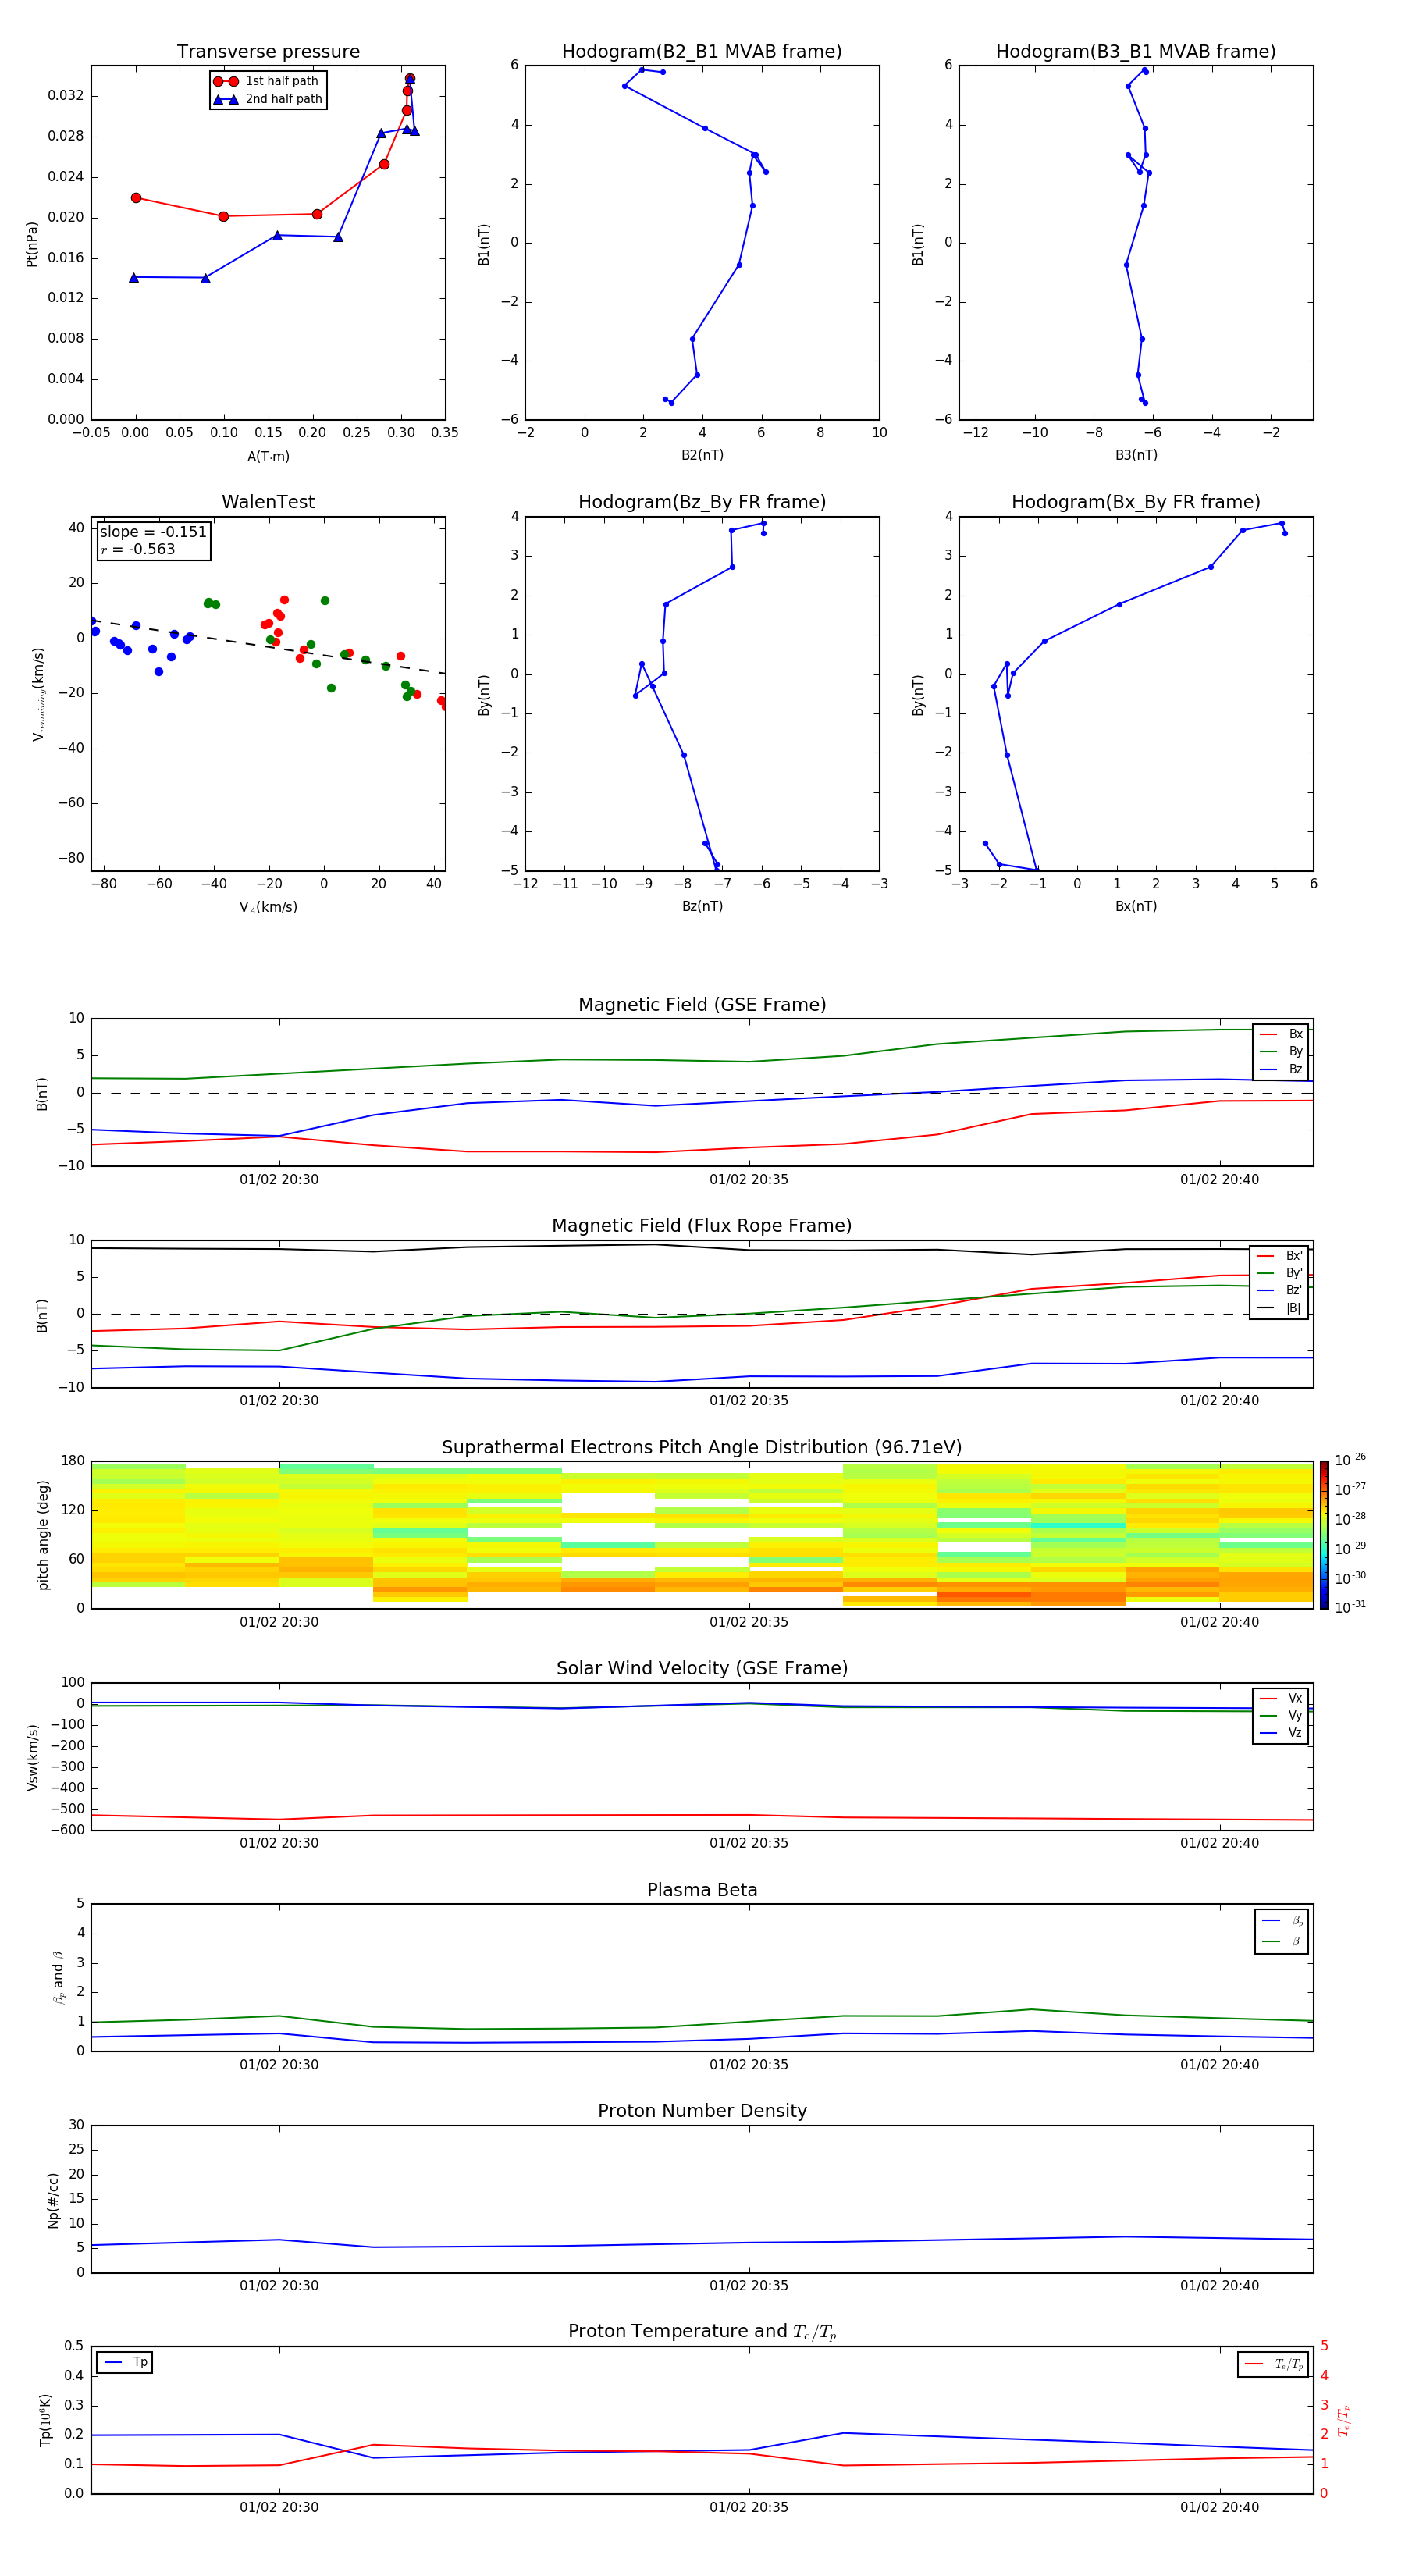Image resolution: width=1405 pixels, height=2576 pixels.
Task: Click 'Solar Wind Velocity (GSE Frame)' title
Action: (x=702, y=1668)
